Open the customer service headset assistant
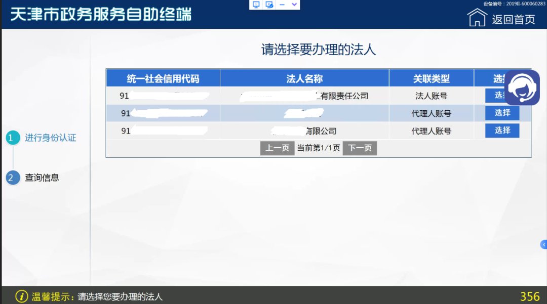The height and width of the screenshot is (304, 547). click(x=522, y=88)
